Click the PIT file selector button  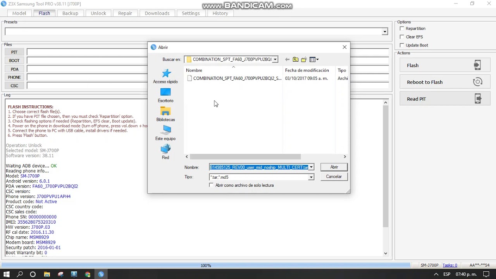click(14, 52)
